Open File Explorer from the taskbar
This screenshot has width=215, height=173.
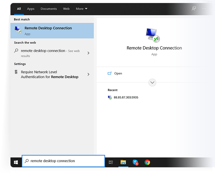coord(123,162)
